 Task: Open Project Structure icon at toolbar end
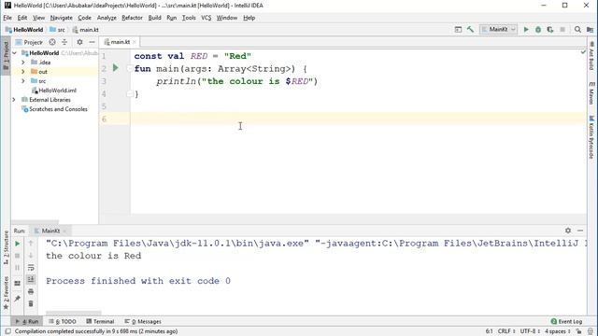tap(590, 29)
